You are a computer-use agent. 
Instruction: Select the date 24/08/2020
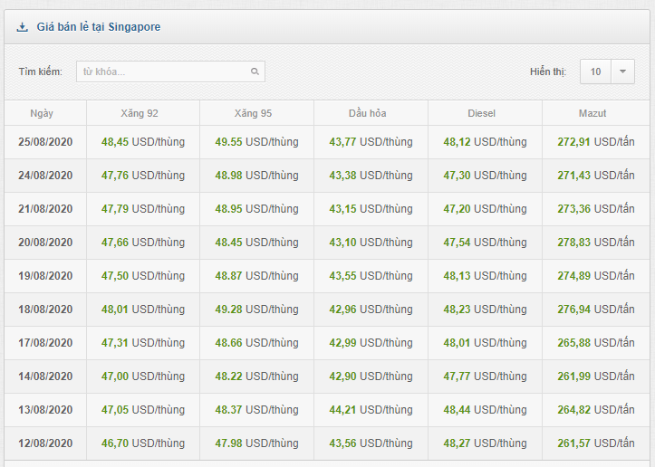coord(45,176)
